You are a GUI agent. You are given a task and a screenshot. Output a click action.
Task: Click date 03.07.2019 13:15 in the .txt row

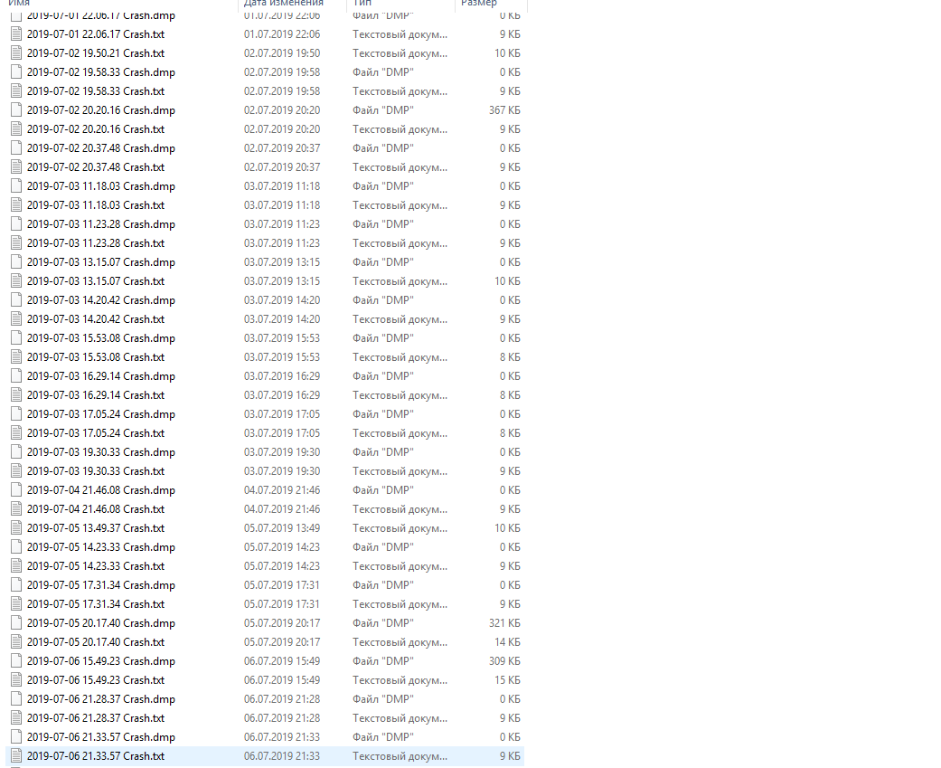[282, 281]
